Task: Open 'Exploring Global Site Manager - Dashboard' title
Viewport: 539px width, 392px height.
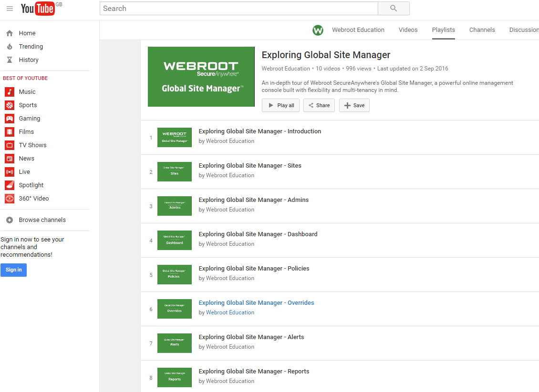Action: click(x=258, y=234)
